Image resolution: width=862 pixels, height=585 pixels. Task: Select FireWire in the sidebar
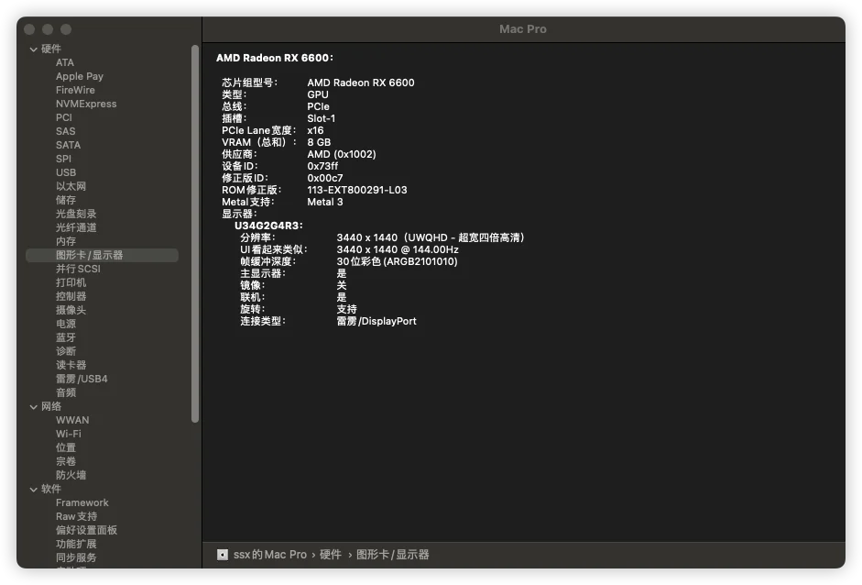coord(75,90)
